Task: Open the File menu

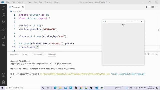Action: click(x=8, y=2)
